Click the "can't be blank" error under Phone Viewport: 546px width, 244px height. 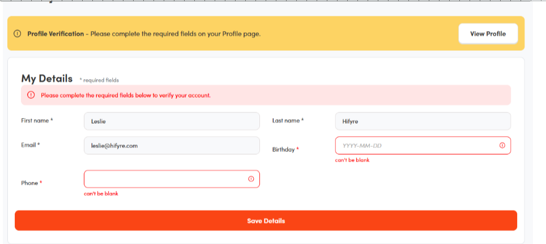pyautogui.click(x=101, y=194)
